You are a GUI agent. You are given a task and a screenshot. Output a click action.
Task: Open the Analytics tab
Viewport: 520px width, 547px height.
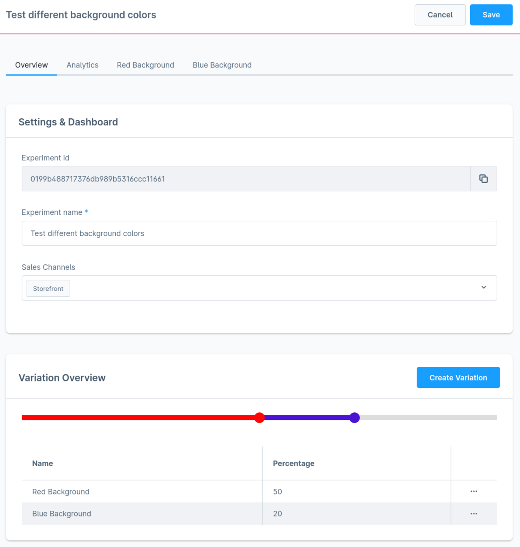pyautogui.click(x=82, y=65)
